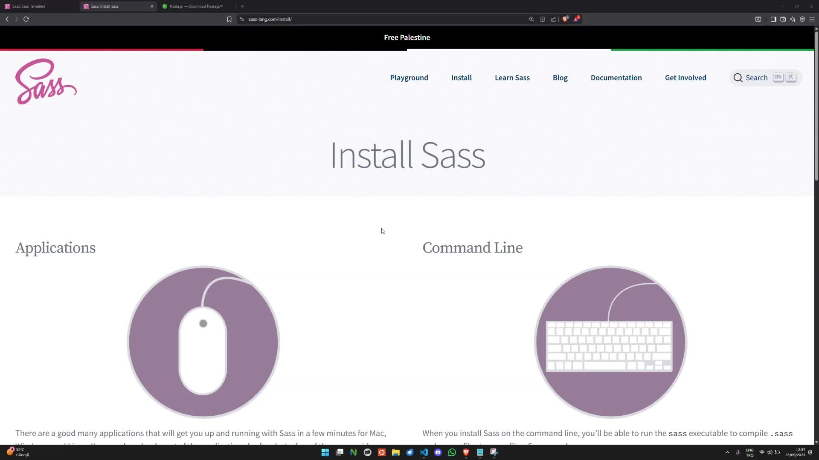
Task: Click the bookmark icon in address bar
Action: (229, 19)
